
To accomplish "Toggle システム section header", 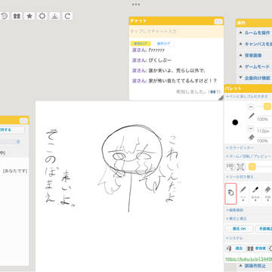I will click(248, 238).
